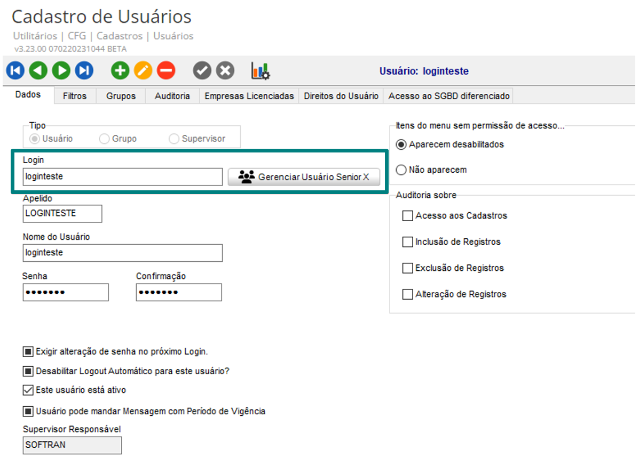Click the Usuário: loginteste header text

[x=424, y=71]
